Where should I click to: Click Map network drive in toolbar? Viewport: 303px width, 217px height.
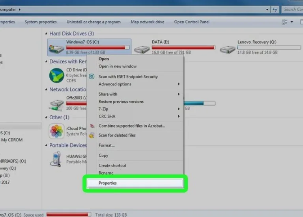148,22
